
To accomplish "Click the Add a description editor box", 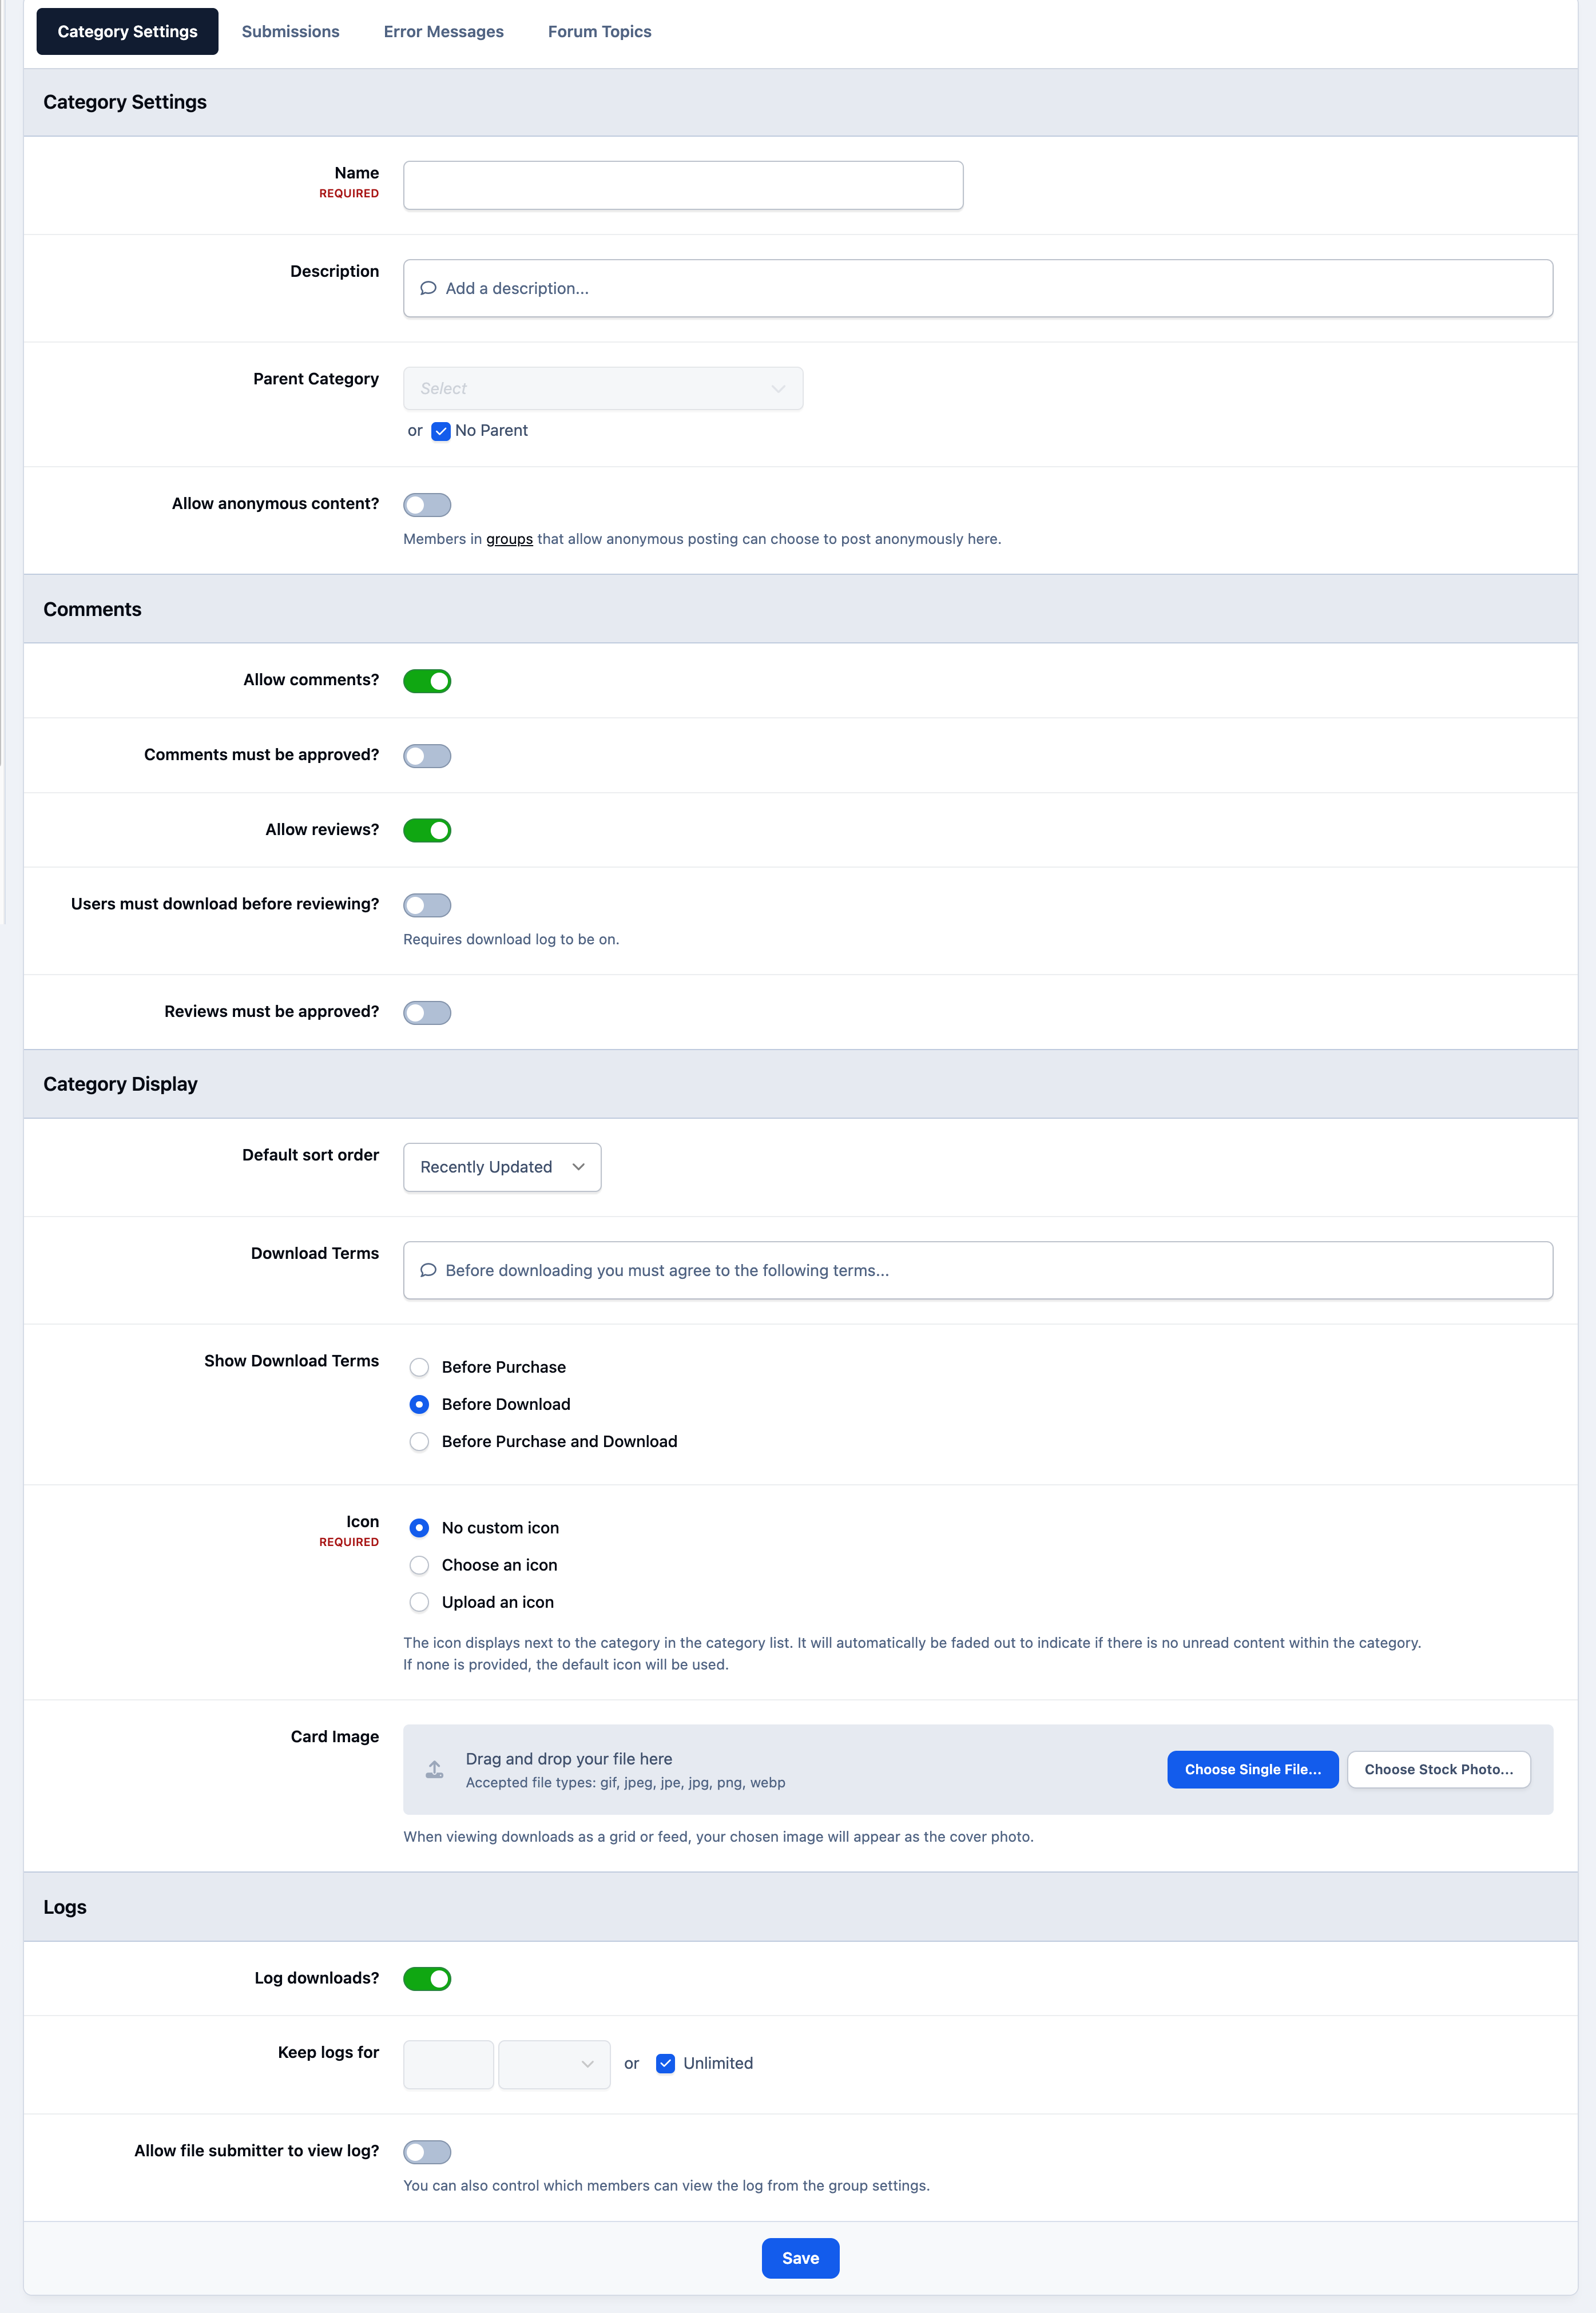I will (977, 288).
